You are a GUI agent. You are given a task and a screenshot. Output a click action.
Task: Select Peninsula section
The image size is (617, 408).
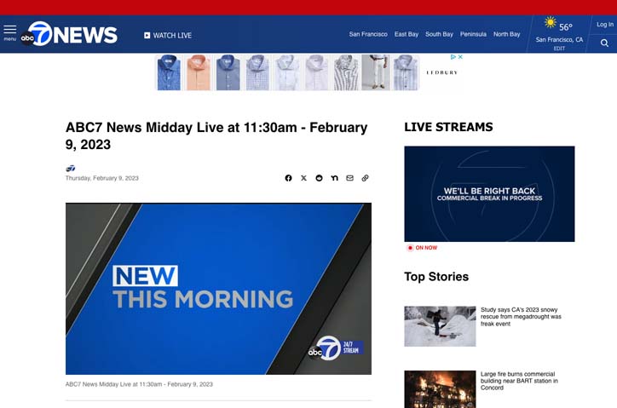pos(473,34)
